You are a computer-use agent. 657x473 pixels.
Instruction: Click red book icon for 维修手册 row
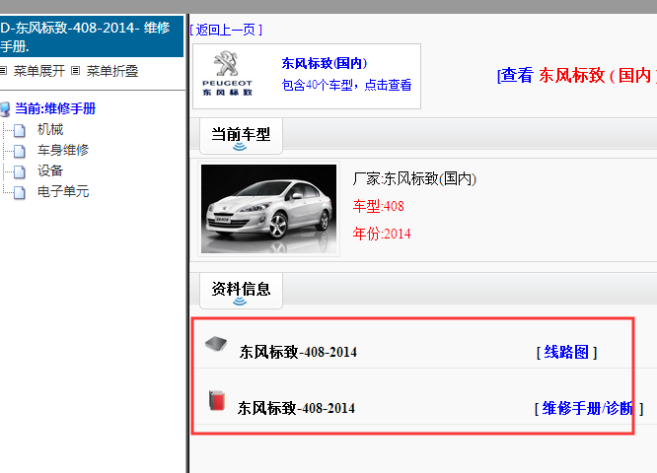tap(217, 401)
